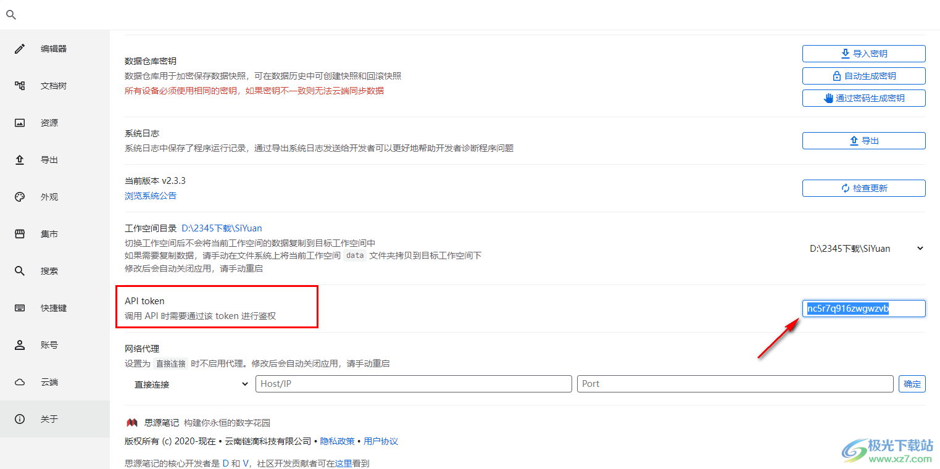This screenshot has width=940, height=469.
Task: Switch to the 导出 settings tab
Action: click(49, 160)
